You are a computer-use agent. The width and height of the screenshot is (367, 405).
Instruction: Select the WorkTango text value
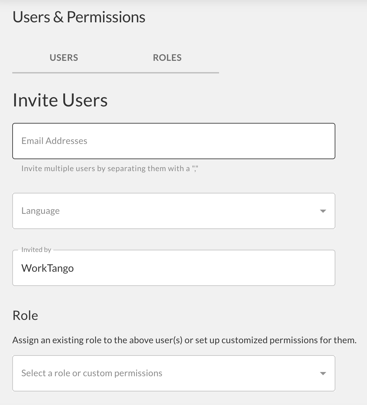pos(47,268)
